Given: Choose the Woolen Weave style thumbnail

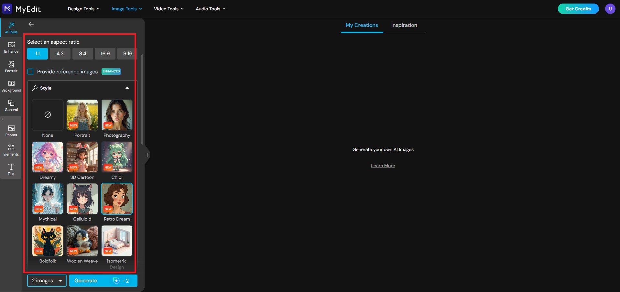Looking at the screenshot, I should click(x=82, y=241).
